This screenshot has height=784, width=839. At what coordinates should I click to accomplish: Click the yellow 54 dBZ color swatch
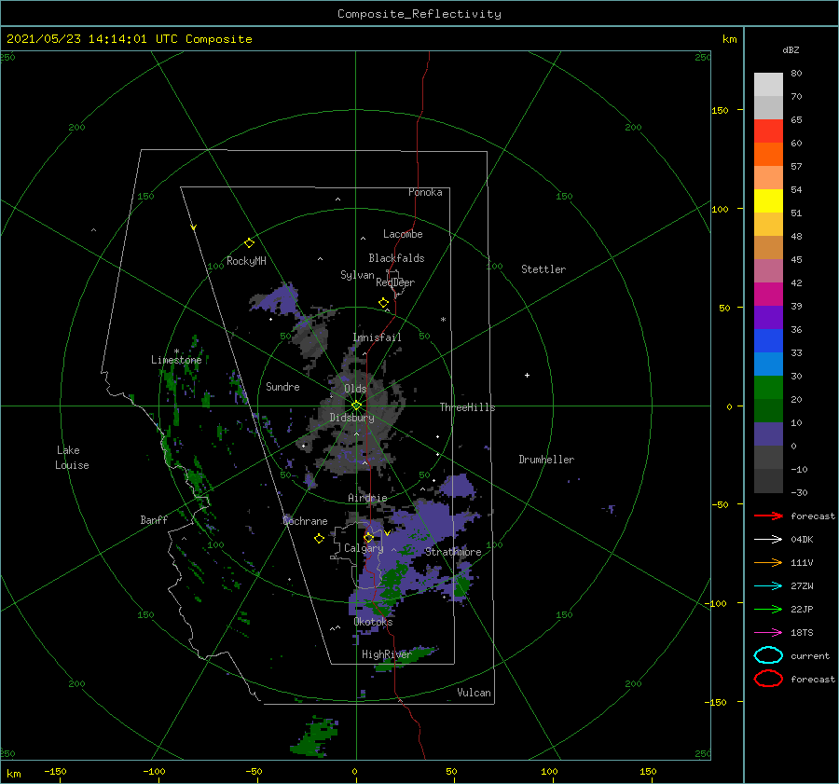tap(768, 200)
